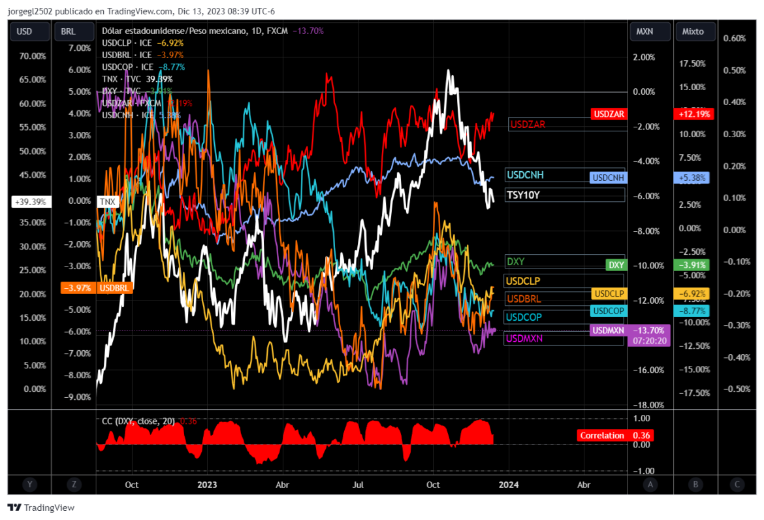Click the Y scale icon at bottom left

[29, 484]
